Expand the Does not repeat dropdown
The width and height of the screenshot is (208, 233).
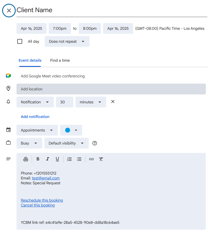coord(67,41)
